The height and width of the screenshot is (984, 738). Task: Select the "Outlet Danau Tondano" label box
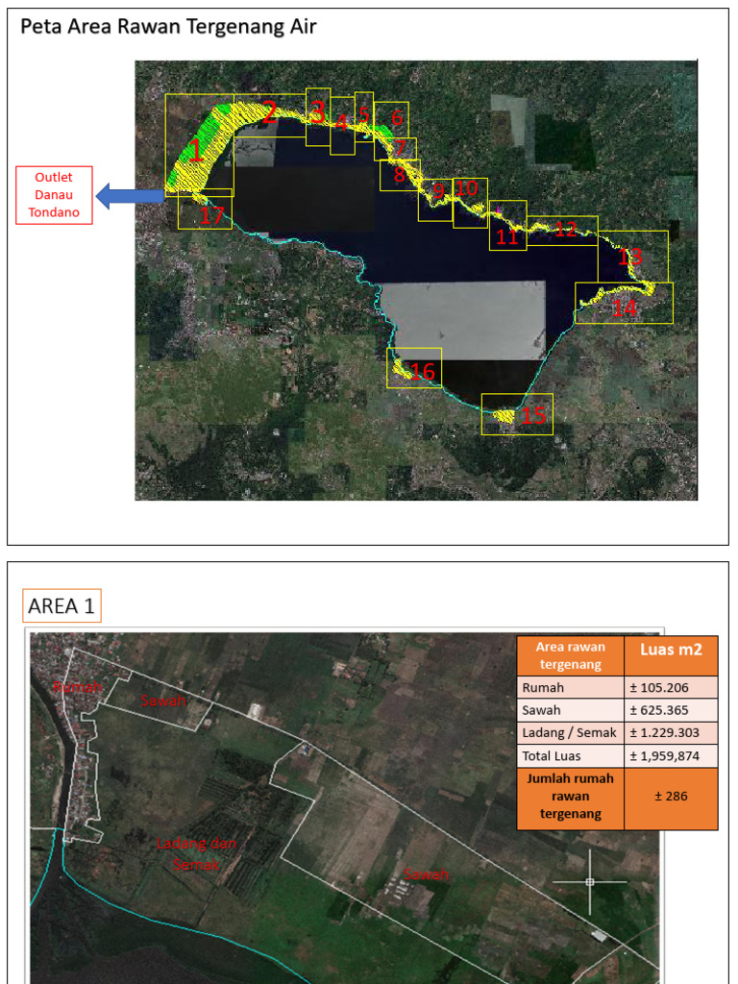tap(54, 195)
